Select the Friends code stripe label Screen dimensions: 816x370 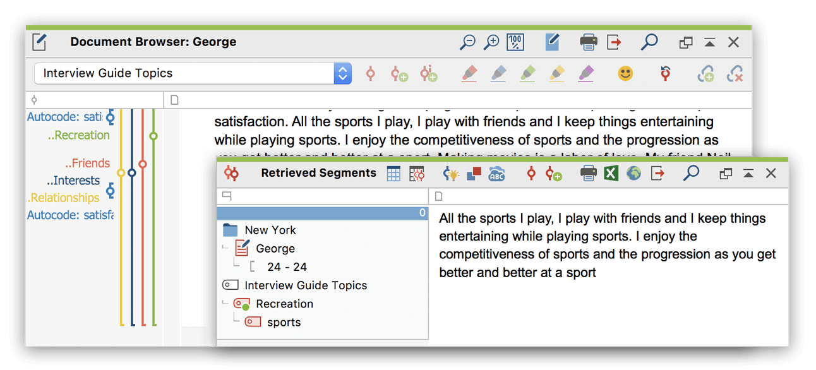88,163
